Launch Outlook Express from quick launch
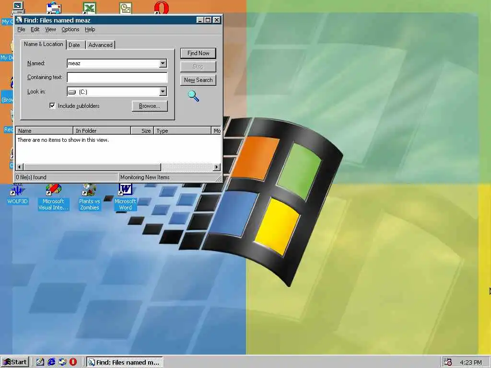Screen dimensions: 491x368 coord(62,362)
